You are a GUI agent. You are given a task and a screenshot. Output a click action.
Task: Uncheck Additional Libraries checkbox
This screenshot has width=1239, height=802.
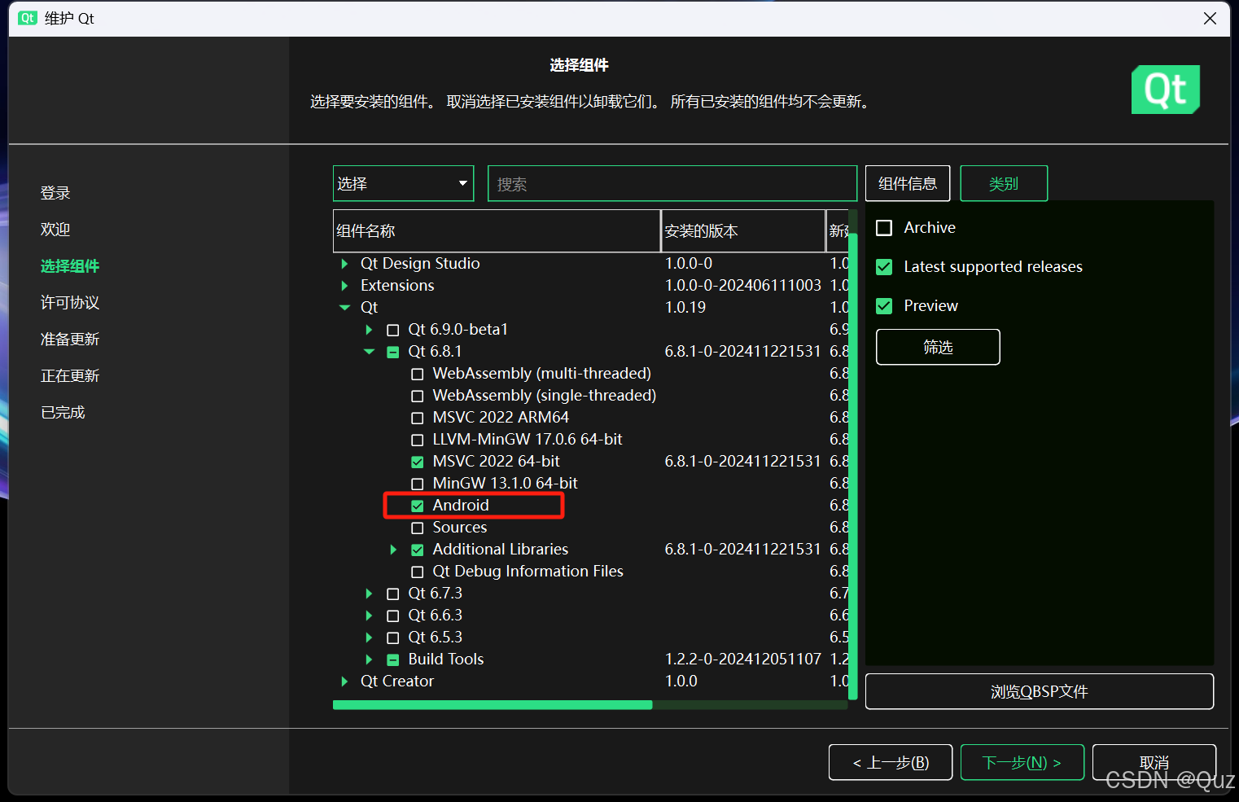(x=418, y=550)
